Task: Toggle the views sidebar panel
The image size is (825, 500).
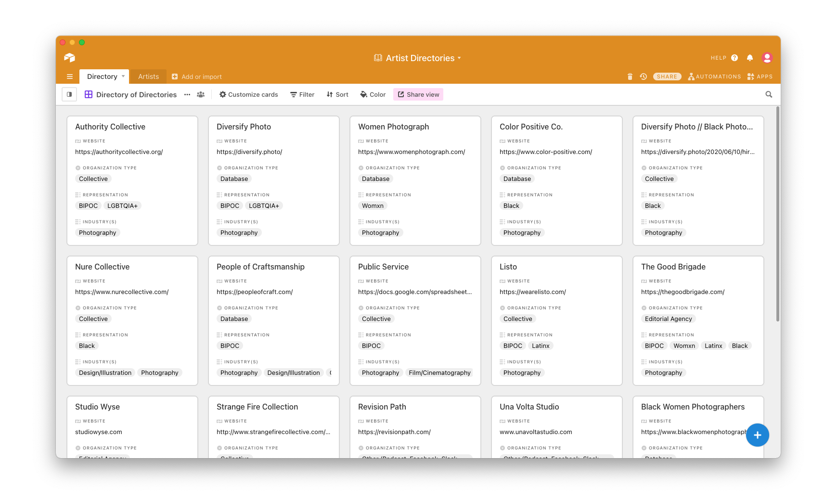Action: point(69,94)
